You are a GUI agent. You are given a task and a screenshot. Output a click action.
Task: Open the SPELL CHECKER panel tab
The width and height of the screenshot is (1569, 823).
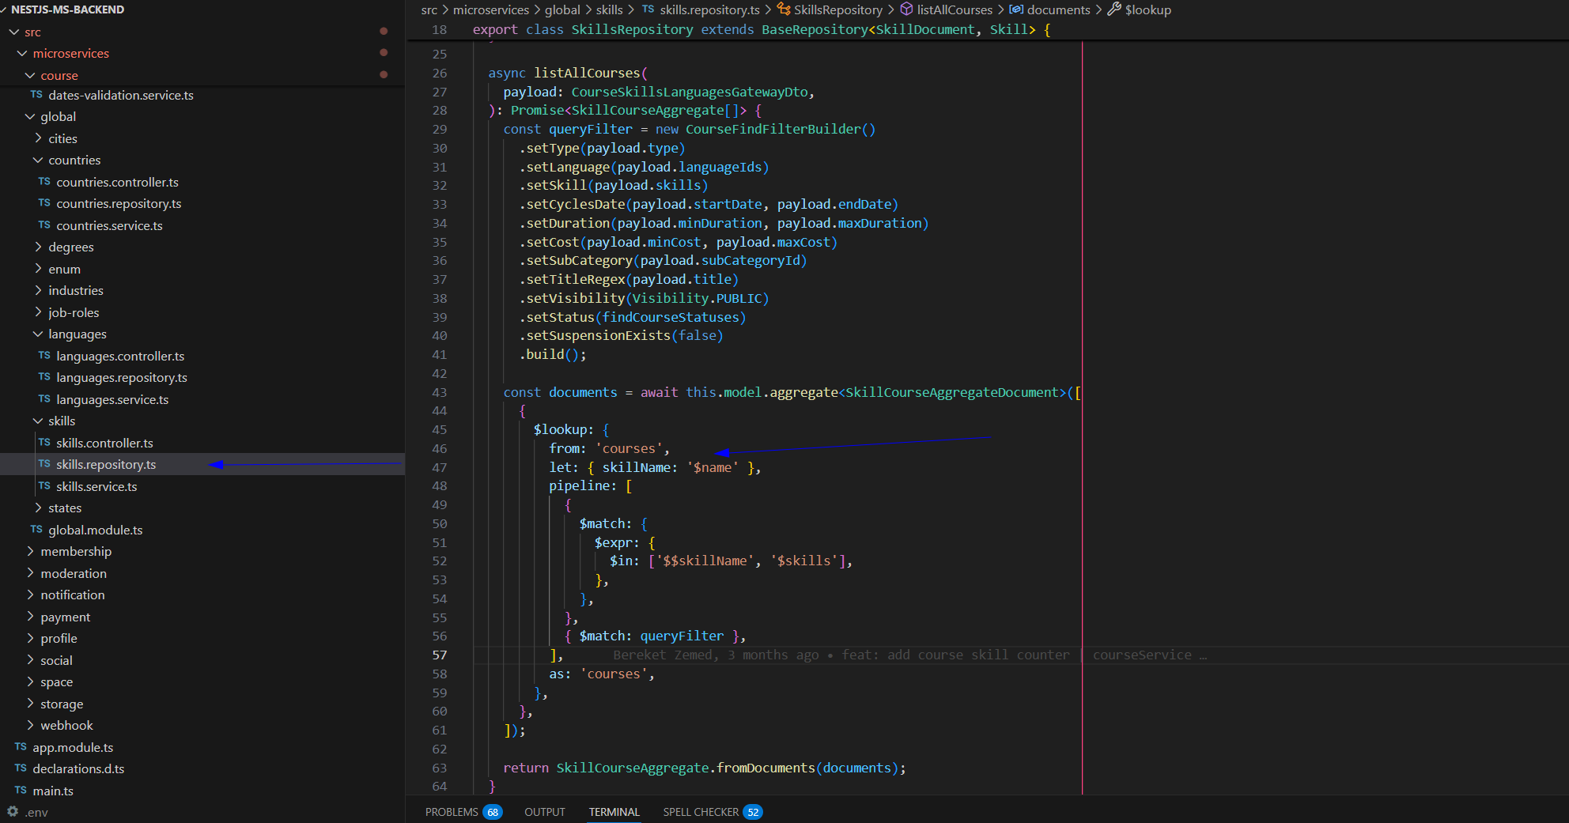click(701, 812)
